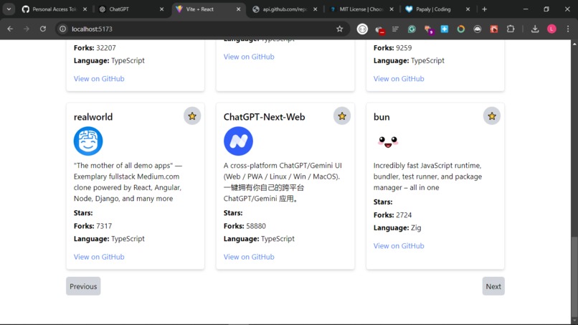
Task: Select the ChatGPT-Next-Web card title
Action: 264,117
